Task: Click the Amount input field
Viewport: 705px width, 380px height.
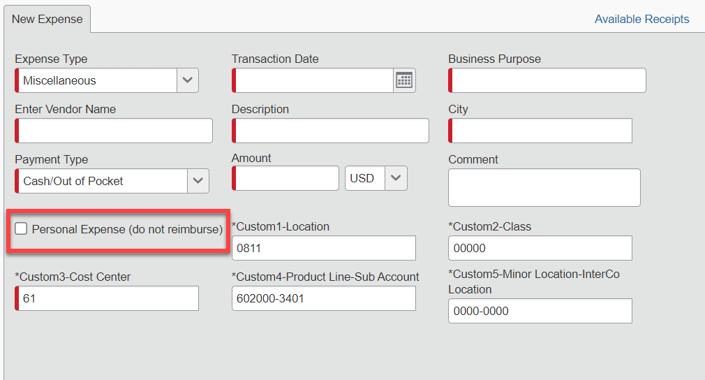Action: [x=286, y=178]
